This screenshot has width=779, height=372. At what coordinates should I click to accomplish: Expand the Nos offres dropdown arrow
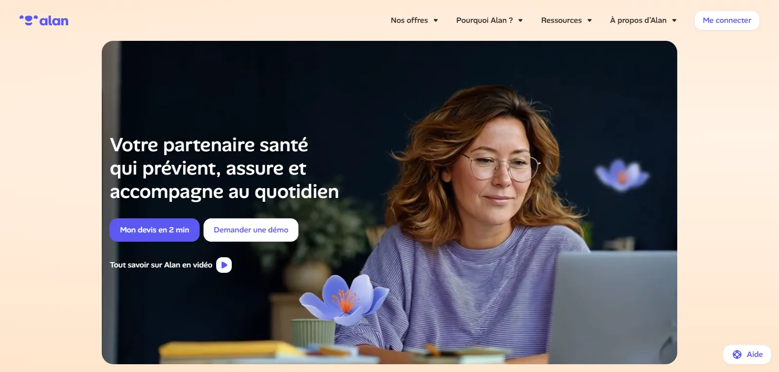pos(436,20)
